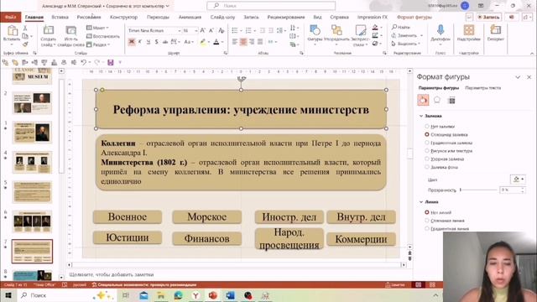Select Fill & Line icon in Format Shape pane
Screen dimensions: 537x302
[423, 100]
